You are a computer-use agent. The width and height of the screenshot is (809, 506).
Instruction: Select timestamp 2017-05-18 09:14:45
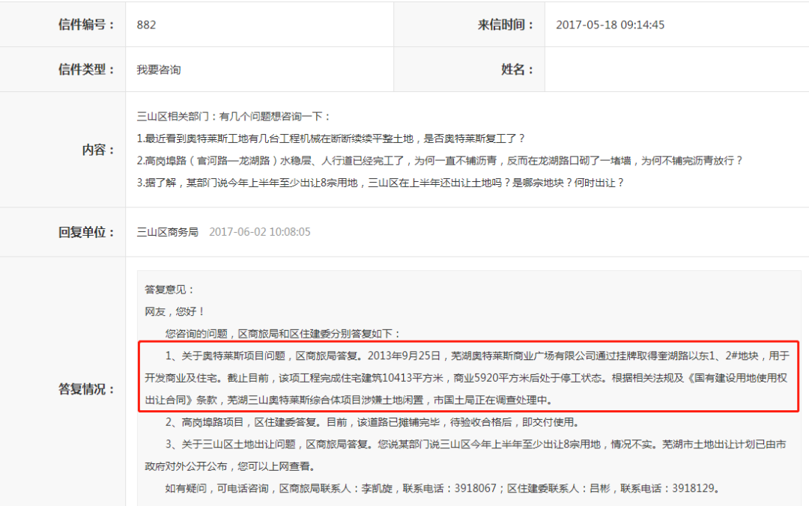pyautogui.click(x=610, y=25)
